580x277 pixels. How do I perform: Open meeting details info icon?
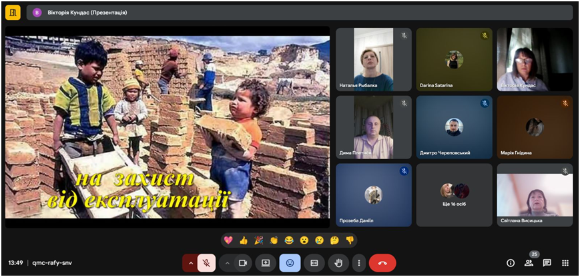point(511,263)
